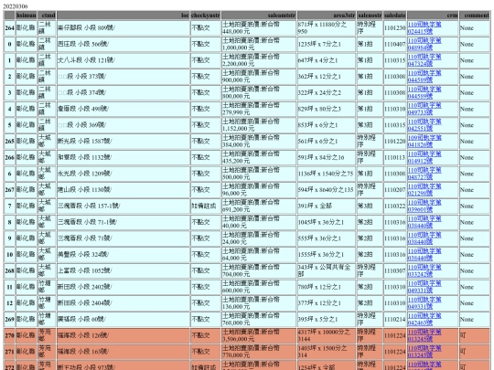Viewport: 494px width, 370px height.
Task: Open the crm link in orange row 270
Action: pos(424,335)
